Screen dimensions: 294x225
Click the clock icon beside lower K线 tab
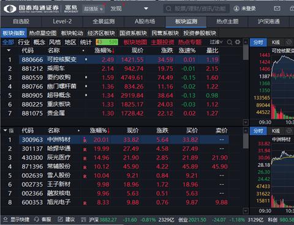pyautogui.click(x=288, y=131)
